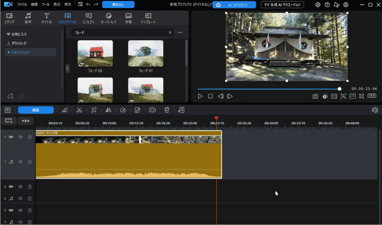
Task: Select the フェード 01 transition thumbnail
Action: tap(146, 53)
